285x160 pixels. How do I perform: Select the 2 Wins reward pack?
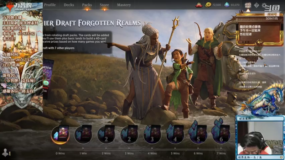point(106,134)
